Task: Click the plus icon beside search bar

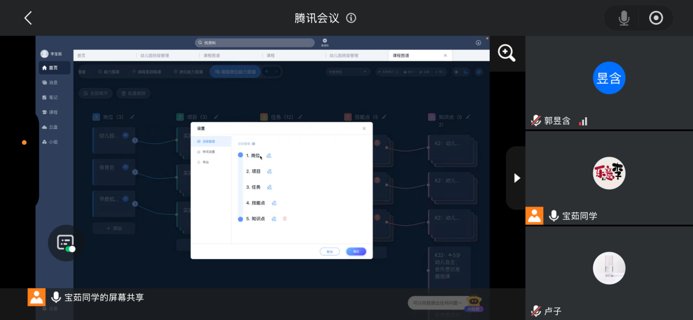Action: [x=324, y=42]
